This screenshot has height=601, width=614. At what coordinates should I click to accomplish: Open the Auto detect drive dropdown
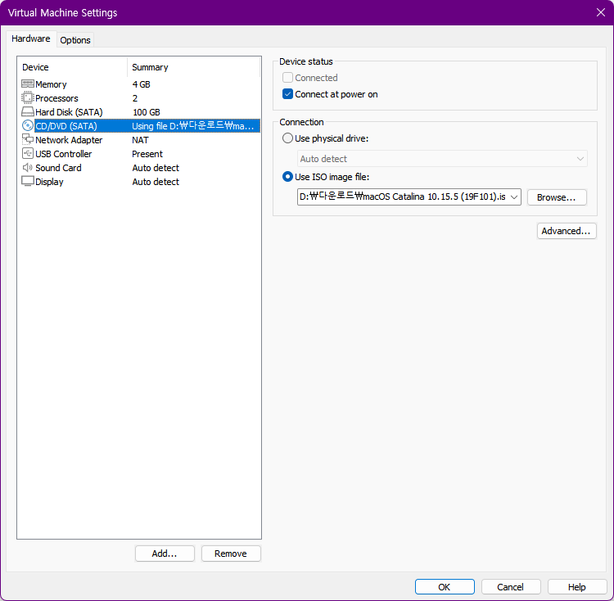[442, 159]
